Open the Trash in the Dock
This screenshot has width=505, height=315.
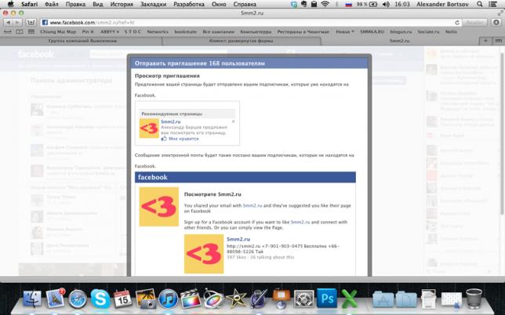point(474,299)
